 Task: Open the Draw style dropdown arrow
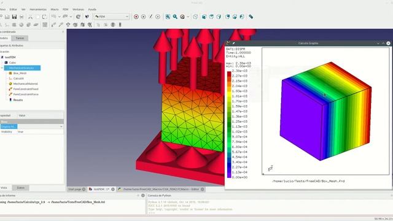(188, 17)
